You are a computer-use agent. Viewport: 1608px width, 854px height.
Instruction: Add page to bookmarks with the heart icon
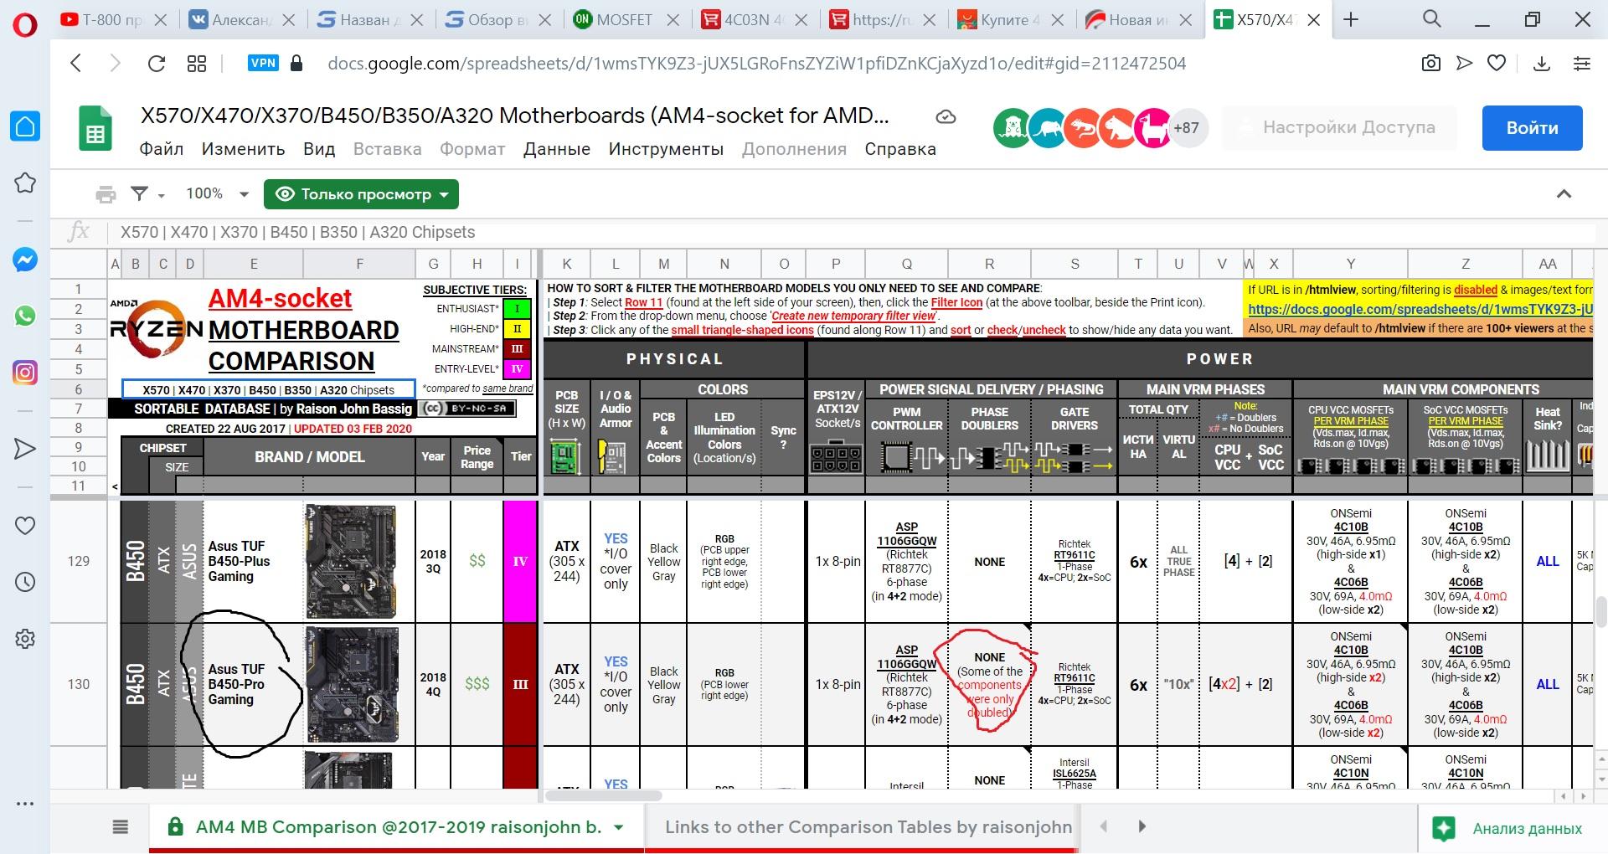pyautogui.click(x=1497, y=64)
